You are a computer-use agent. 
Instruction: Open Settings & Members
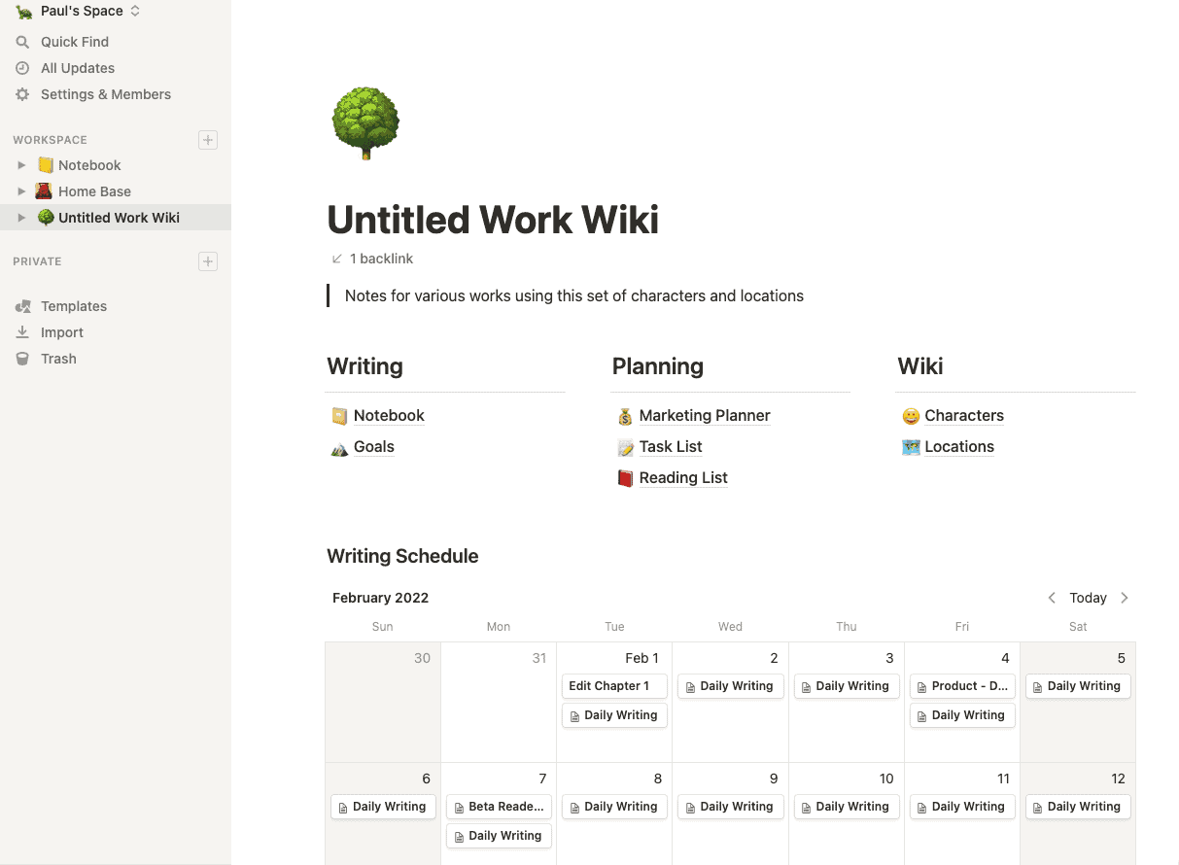click(105, 94)
